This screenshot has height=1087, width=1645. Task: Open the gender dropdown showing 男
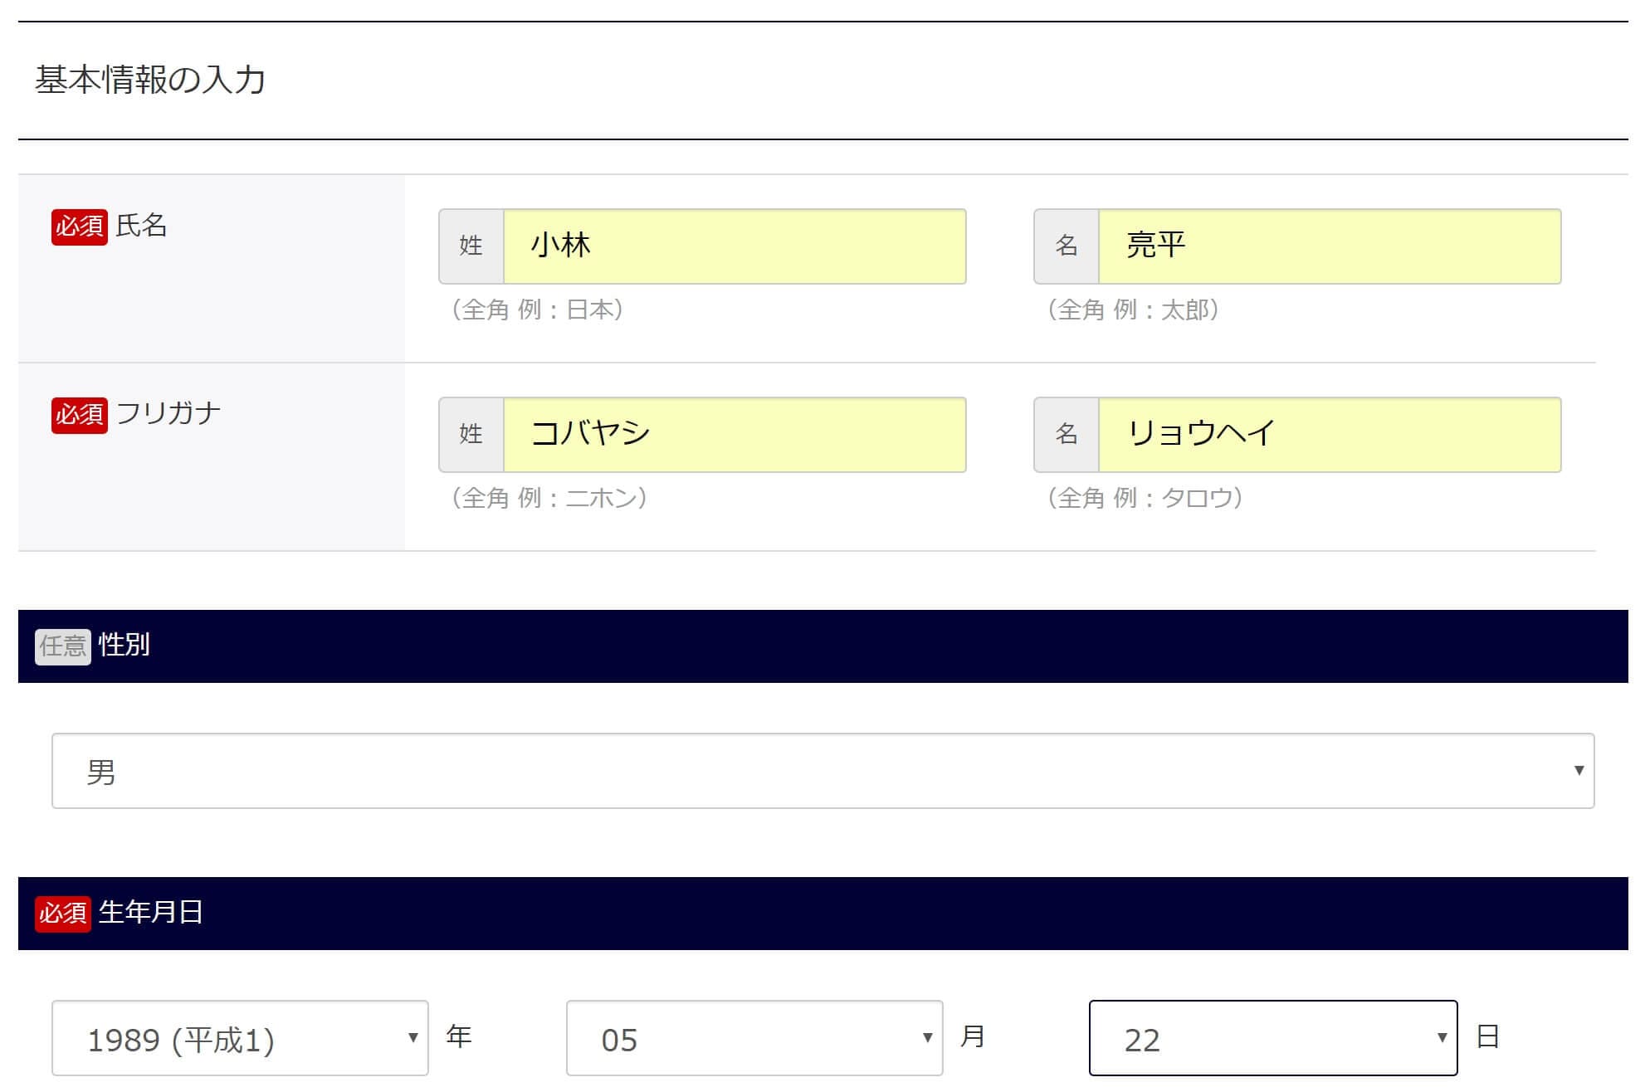[x=822, y=771]
